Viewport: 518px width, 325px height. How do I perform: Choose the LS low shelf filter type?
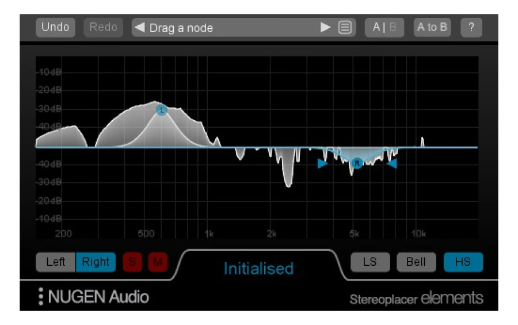tap(370, 262)
